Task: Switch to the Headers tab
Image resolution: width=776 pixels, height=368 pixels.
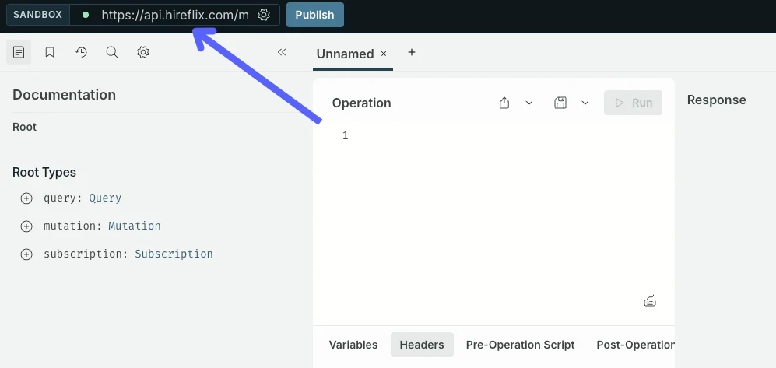Action: [x=422, y=345]
